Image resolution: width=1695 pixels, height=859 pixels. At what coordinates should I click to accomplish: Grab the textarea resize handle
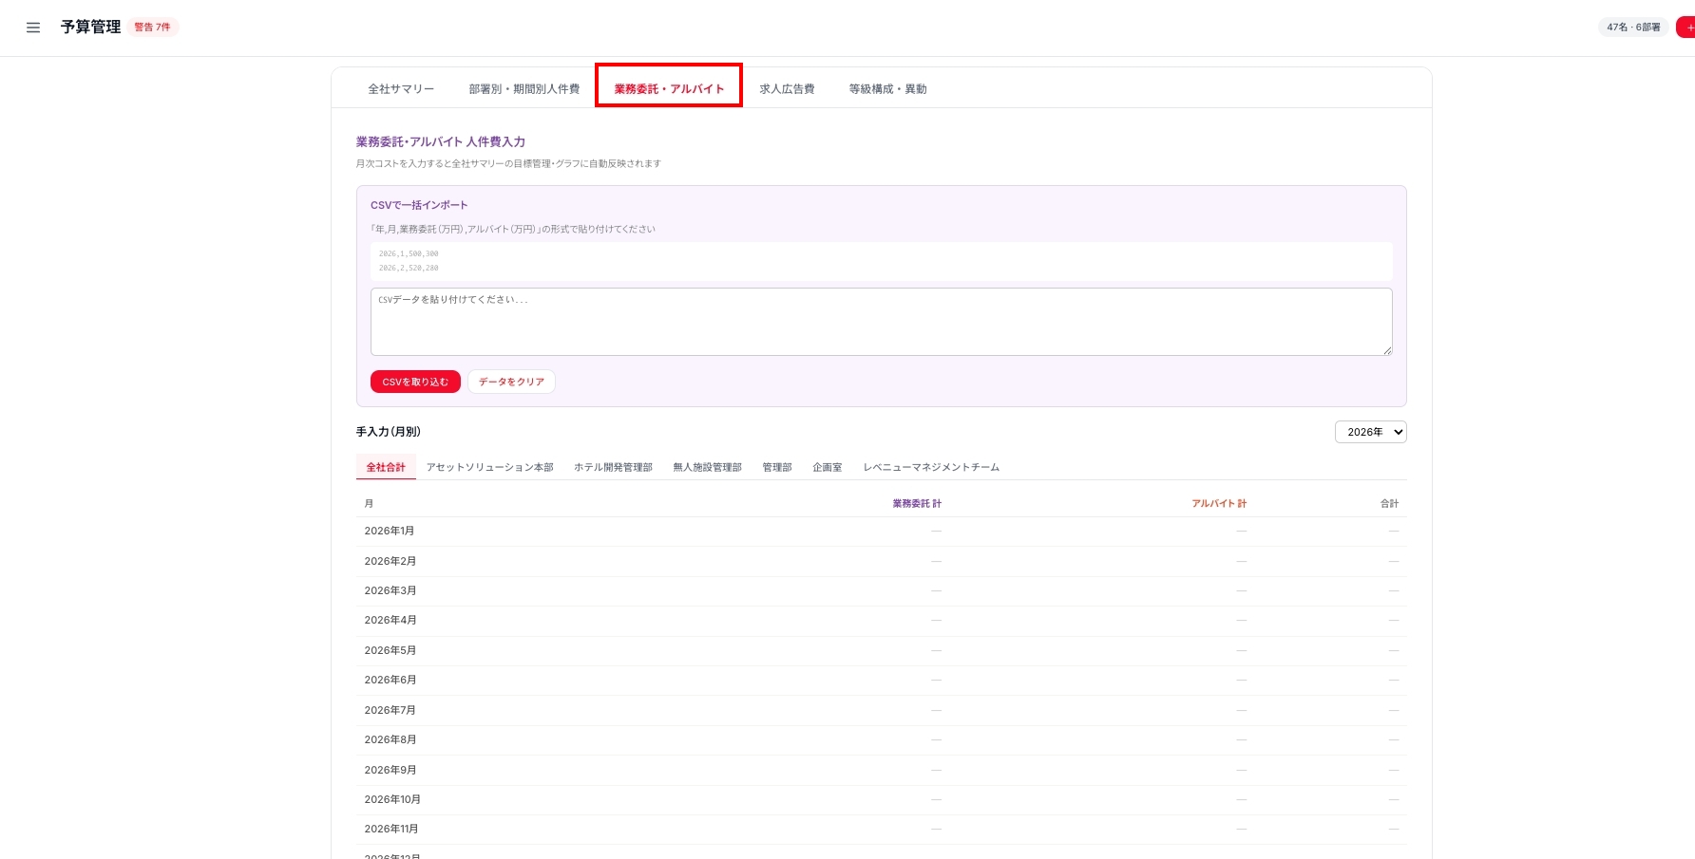tap(1387, 350)
